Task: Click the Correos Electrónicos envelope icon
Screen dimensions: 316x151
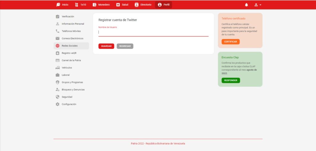Action: tap(57, 39)
